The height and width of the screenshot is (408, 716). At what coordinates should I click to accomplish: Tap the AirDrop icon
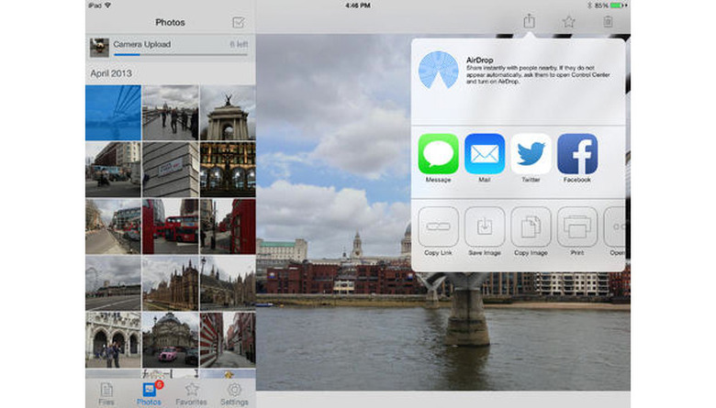[438, 70]
